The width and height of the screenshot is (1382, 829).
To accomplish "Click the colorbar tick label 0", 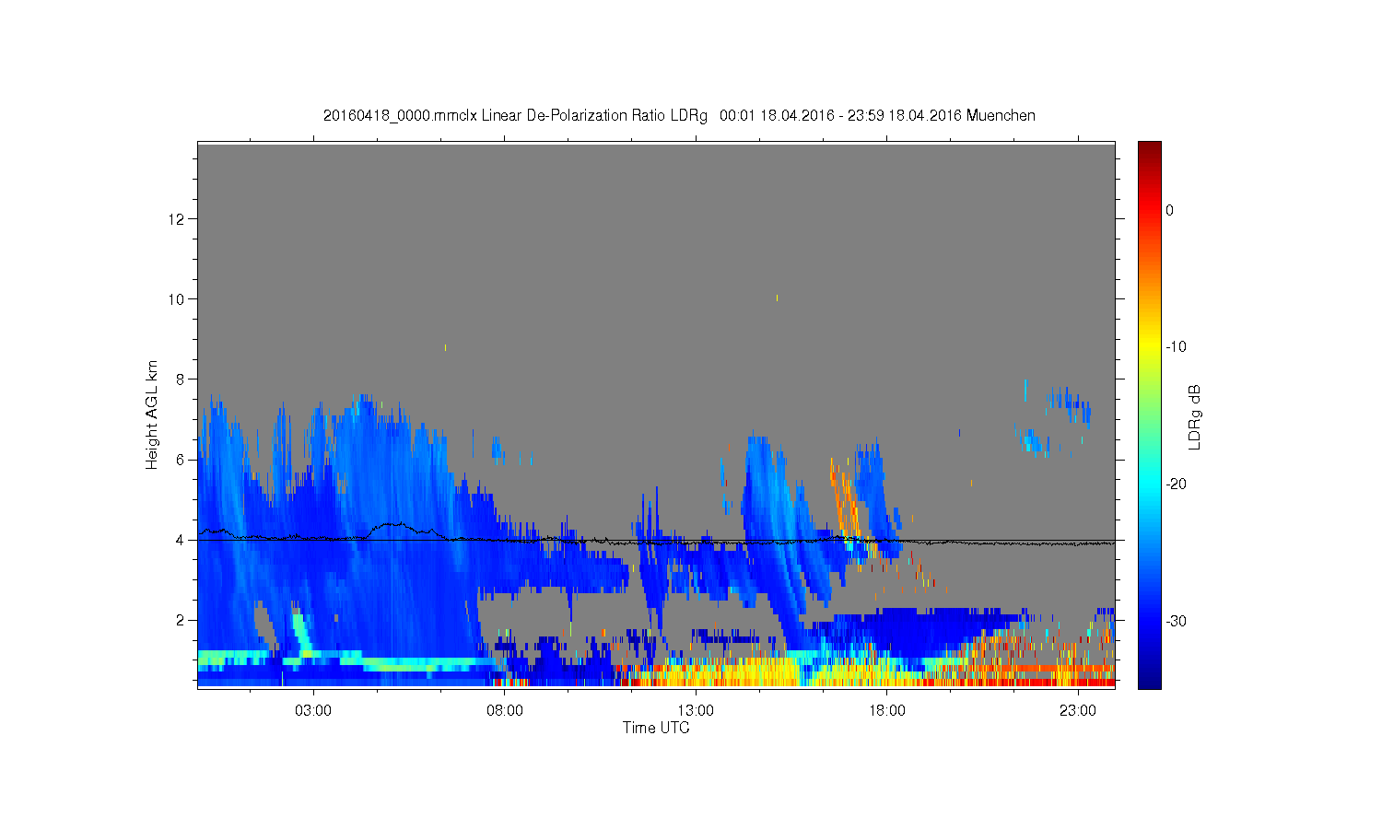I will pos(1170,210).
